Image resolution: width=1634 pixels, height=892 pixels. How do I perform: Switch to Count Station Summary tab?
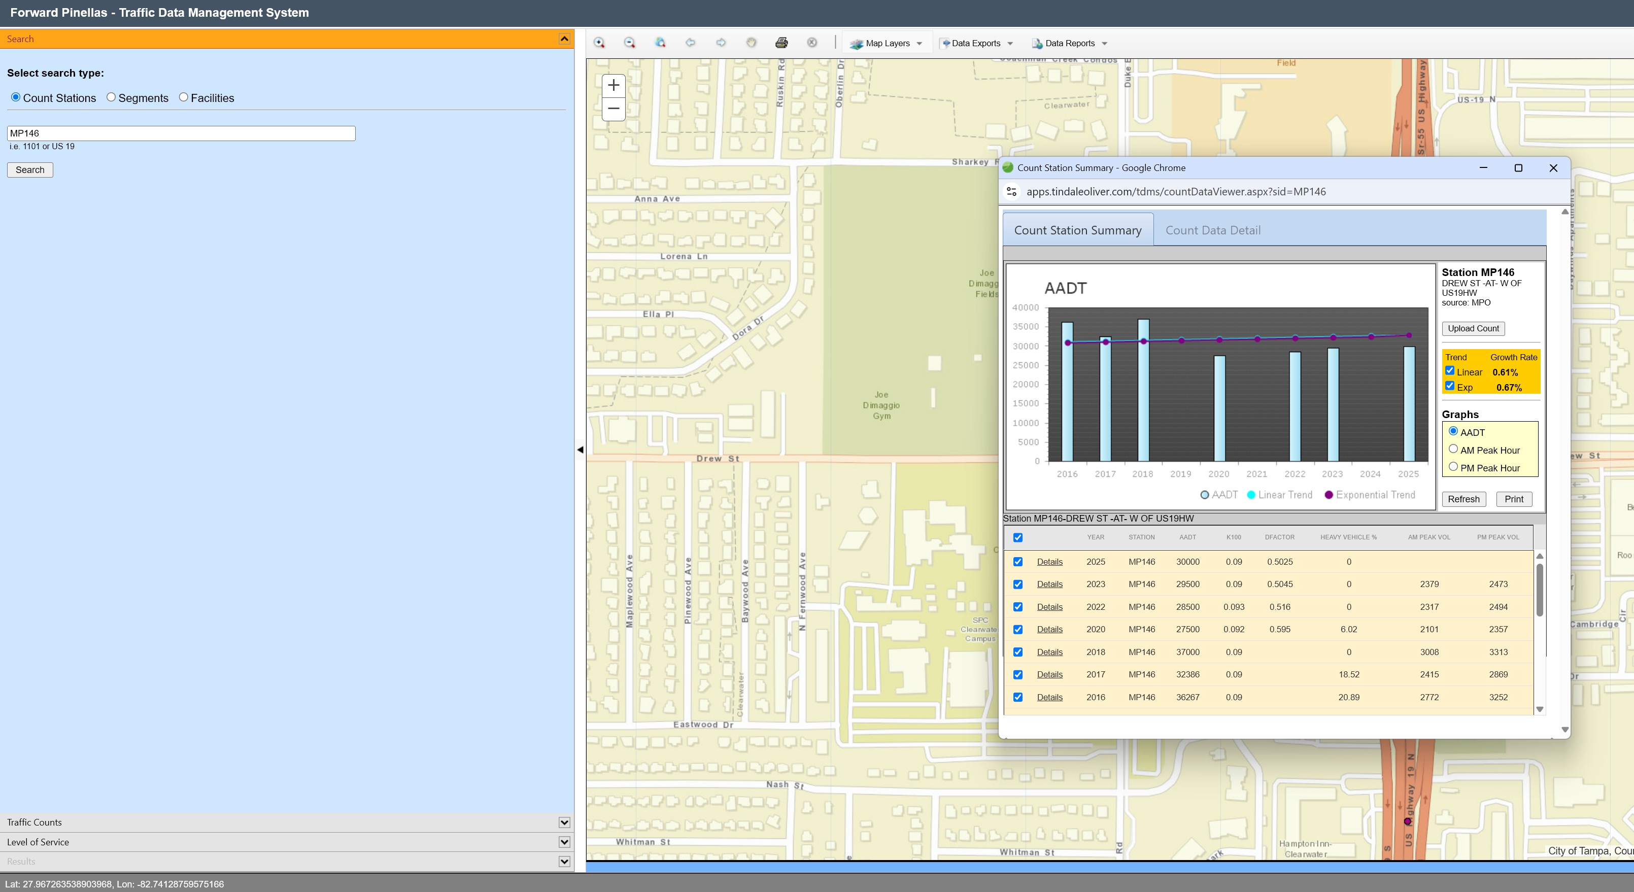pyautogui.click(x=1078, y=230)
